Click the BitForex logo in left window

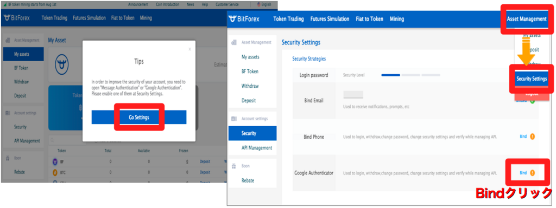pos(17,18)
